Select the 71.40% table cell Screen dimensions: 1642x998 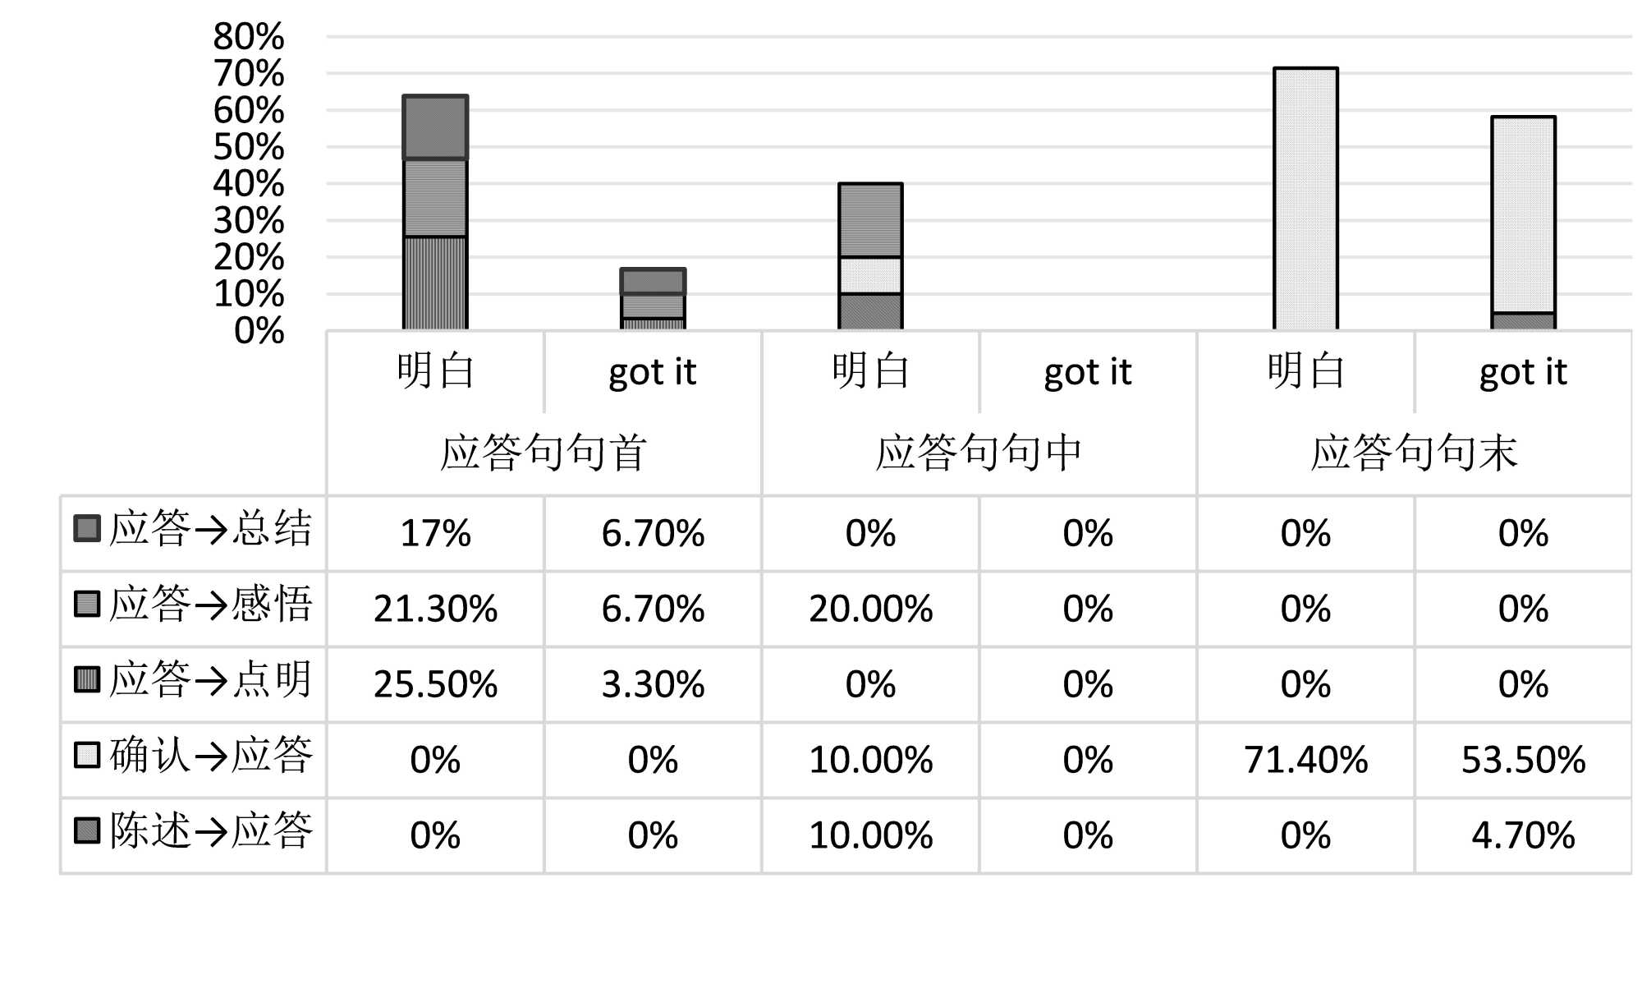point(1305,760)
